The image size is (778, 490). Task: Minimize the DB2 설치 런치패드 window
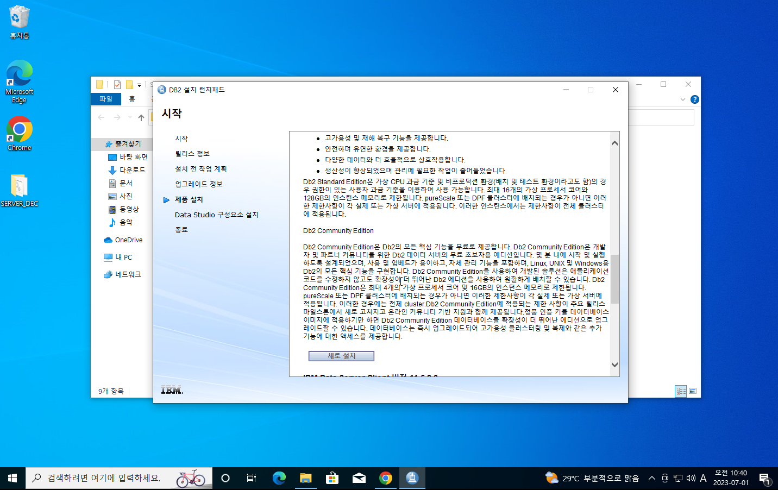pos(566,90)
